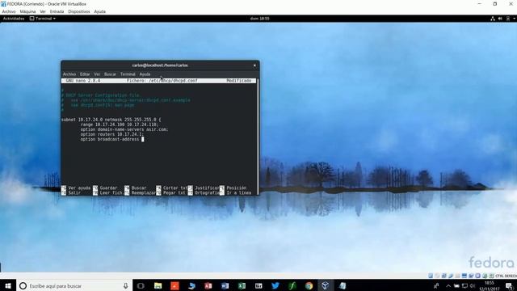Open the green f app in taskbar
Image resolution: width=517 pixels, height=291 pixels.
tap(292, 285)
